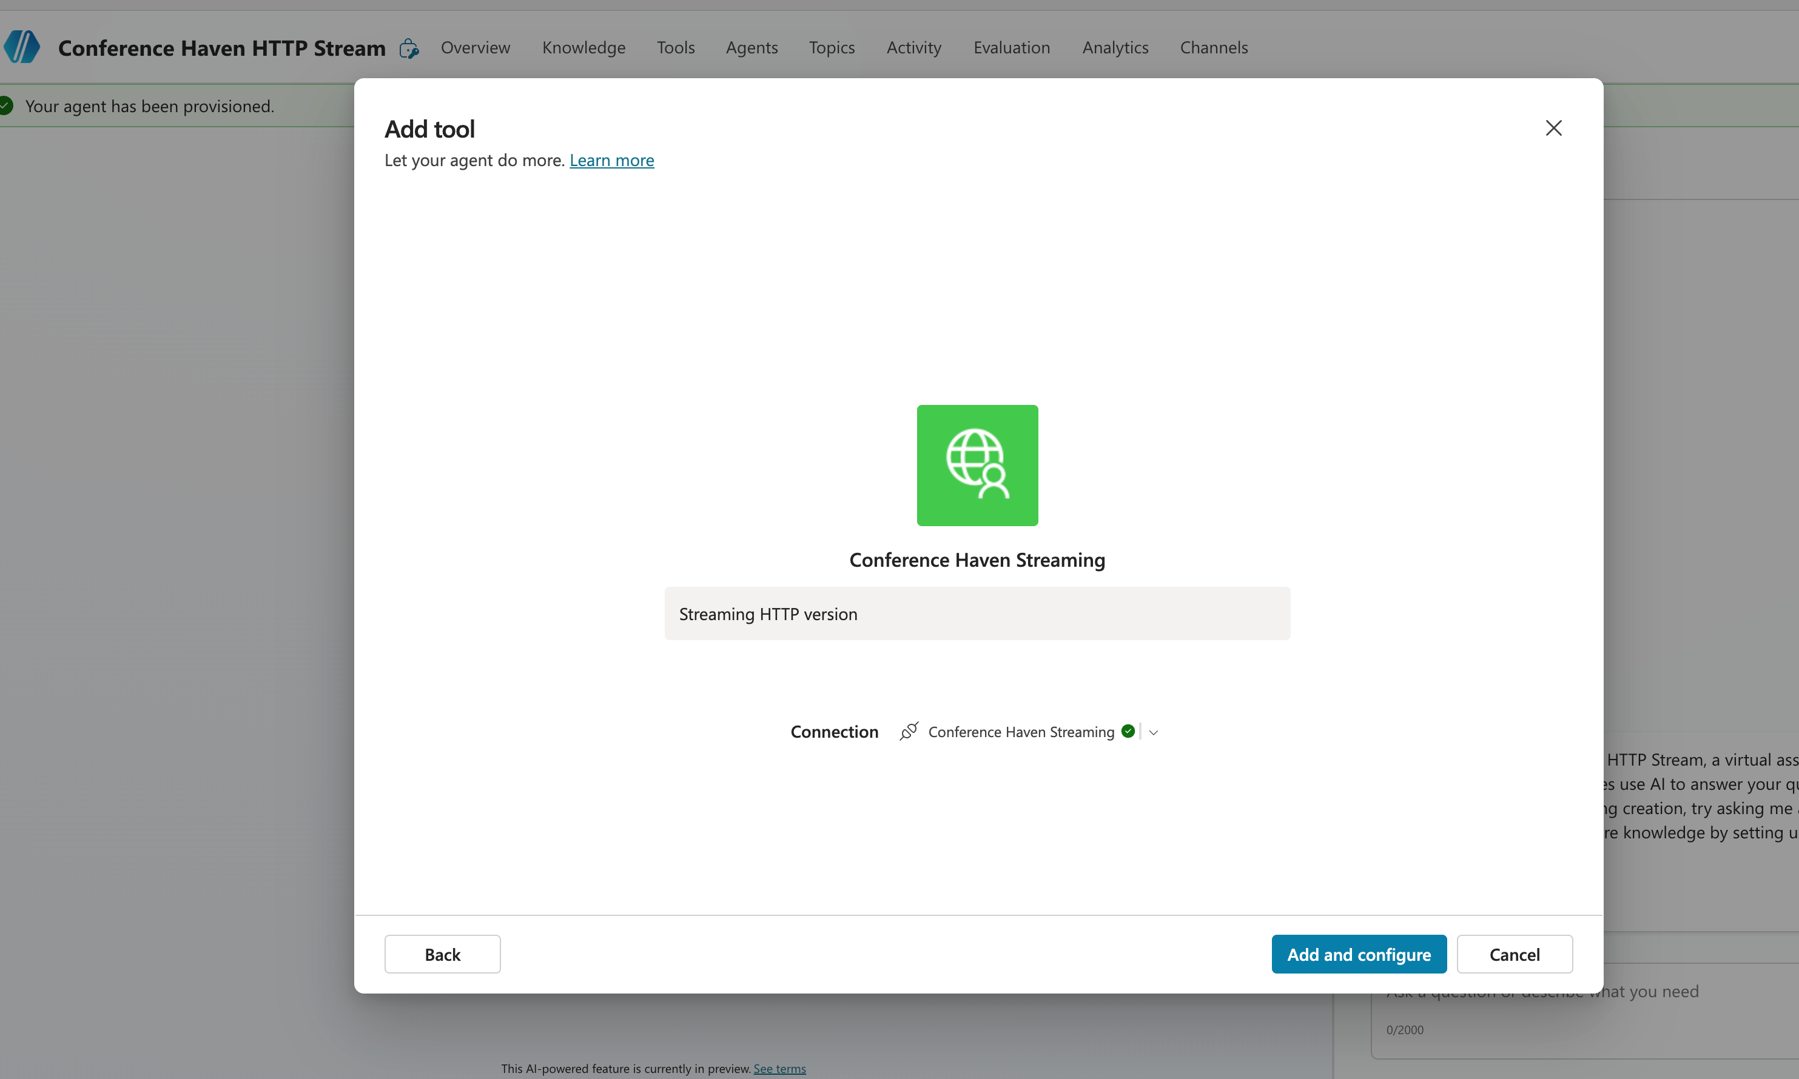This screenshot has width=1799, height=1079.
Task: Click the Copilot Studio logo
Action: tap(22, 47)
